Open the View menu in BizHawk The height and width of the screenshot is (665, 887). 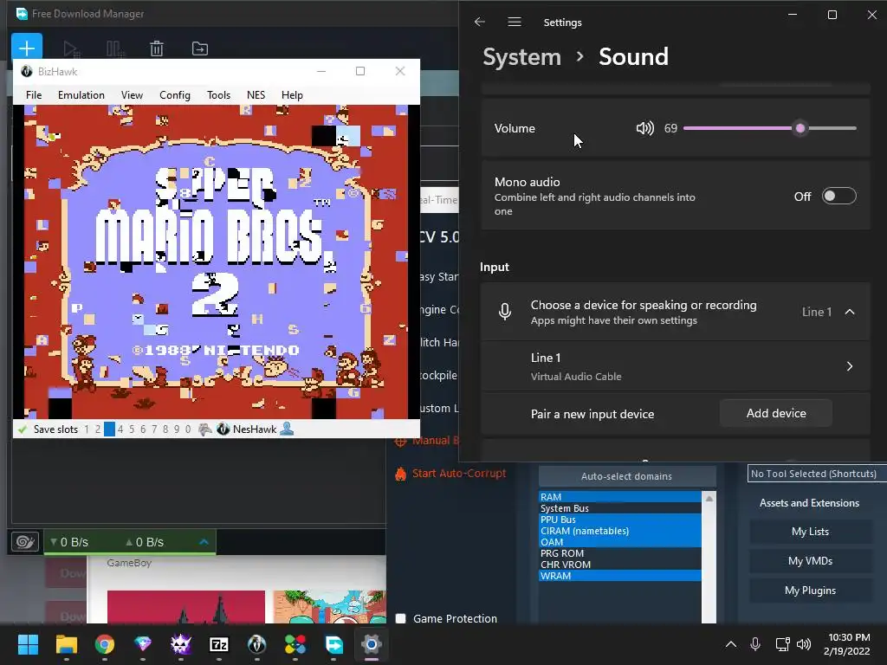(x=132, y=95)
